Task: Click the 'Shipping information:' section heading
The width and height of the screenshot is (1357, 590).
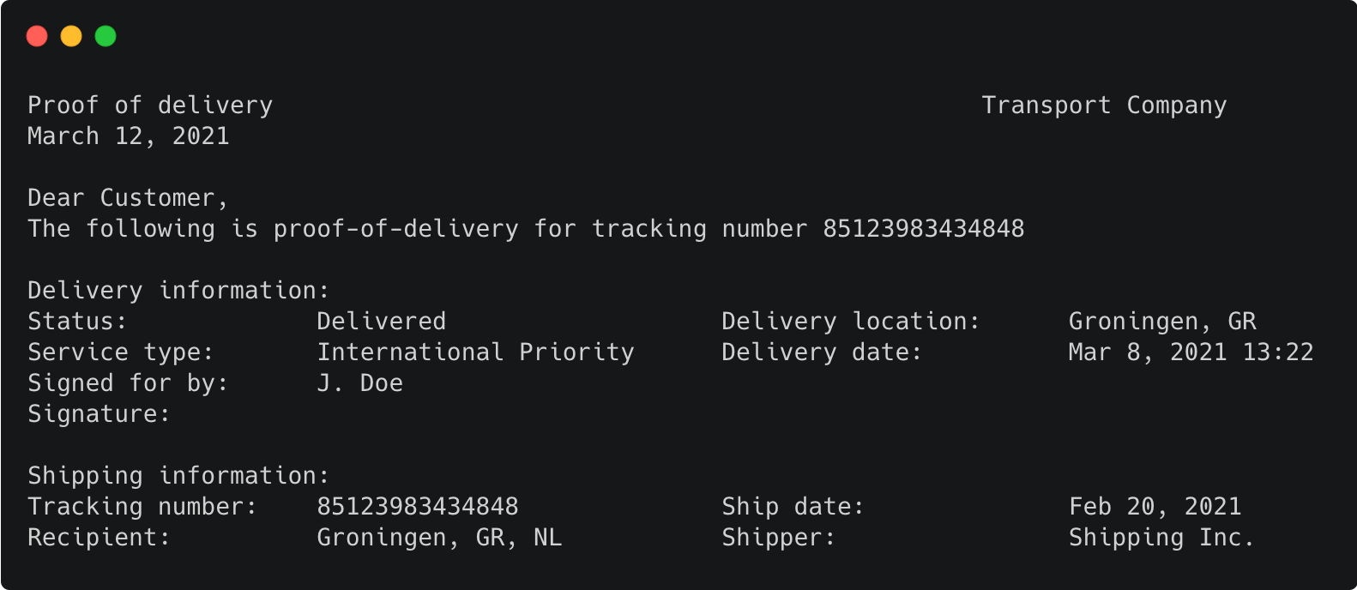Action: click(178, 476)
